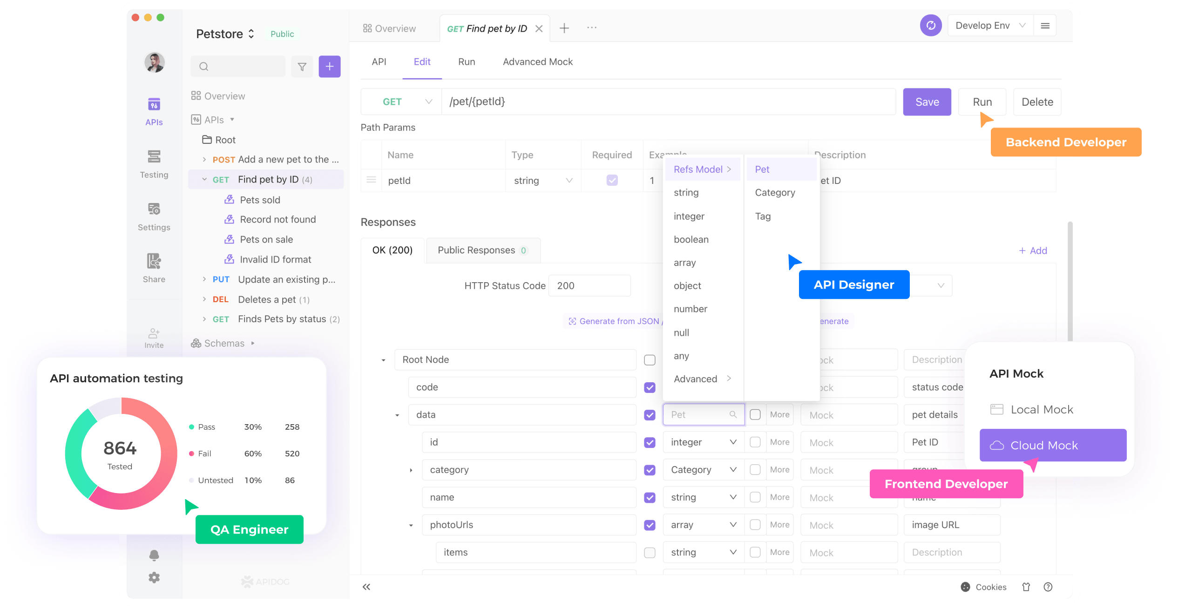Screen dimensions: 1178x609
Task: Click the settings gear at sidebar bottom
Action: [x=154, y=578]
